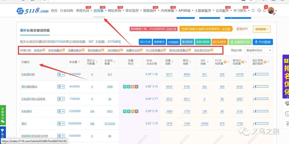Expand the 搜 dropdown for 茶叶蛋的做法
This screenshot has width=289, height=144.
61,87
